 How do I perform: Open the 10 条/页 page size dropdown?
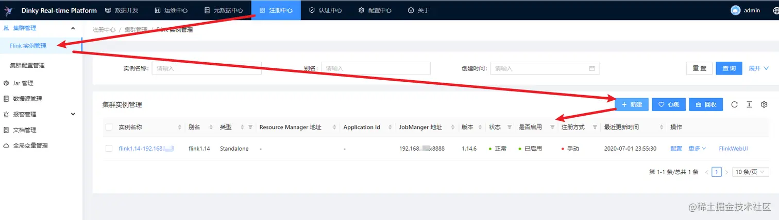click(x=751, y=172)
